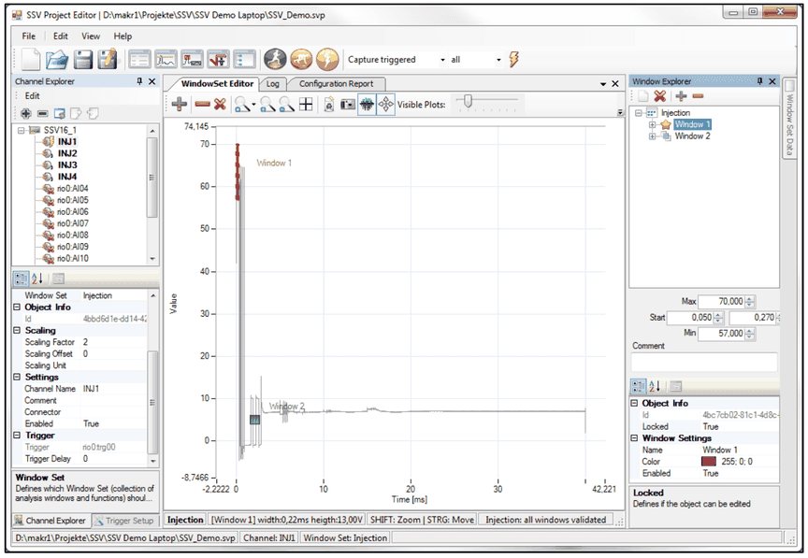This screenshot has width=808, height=558.
Task: Click the Start field showing 0,050
Action: tap(689, 318)
